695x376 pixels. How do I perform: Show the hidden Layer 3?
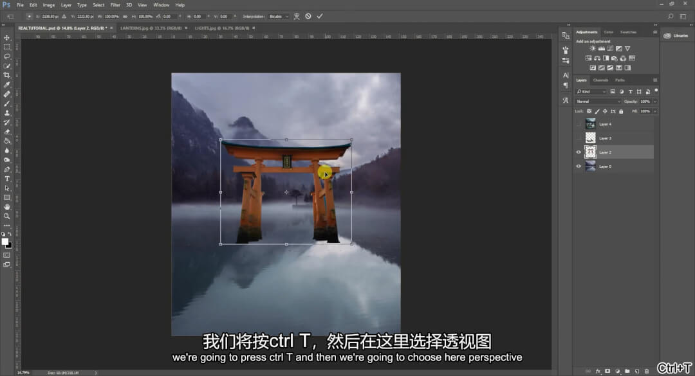point(579,138)
